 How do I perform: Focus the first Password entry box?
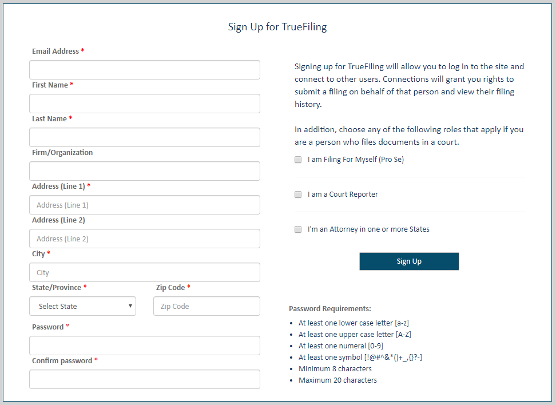click(x=144, y=346)
